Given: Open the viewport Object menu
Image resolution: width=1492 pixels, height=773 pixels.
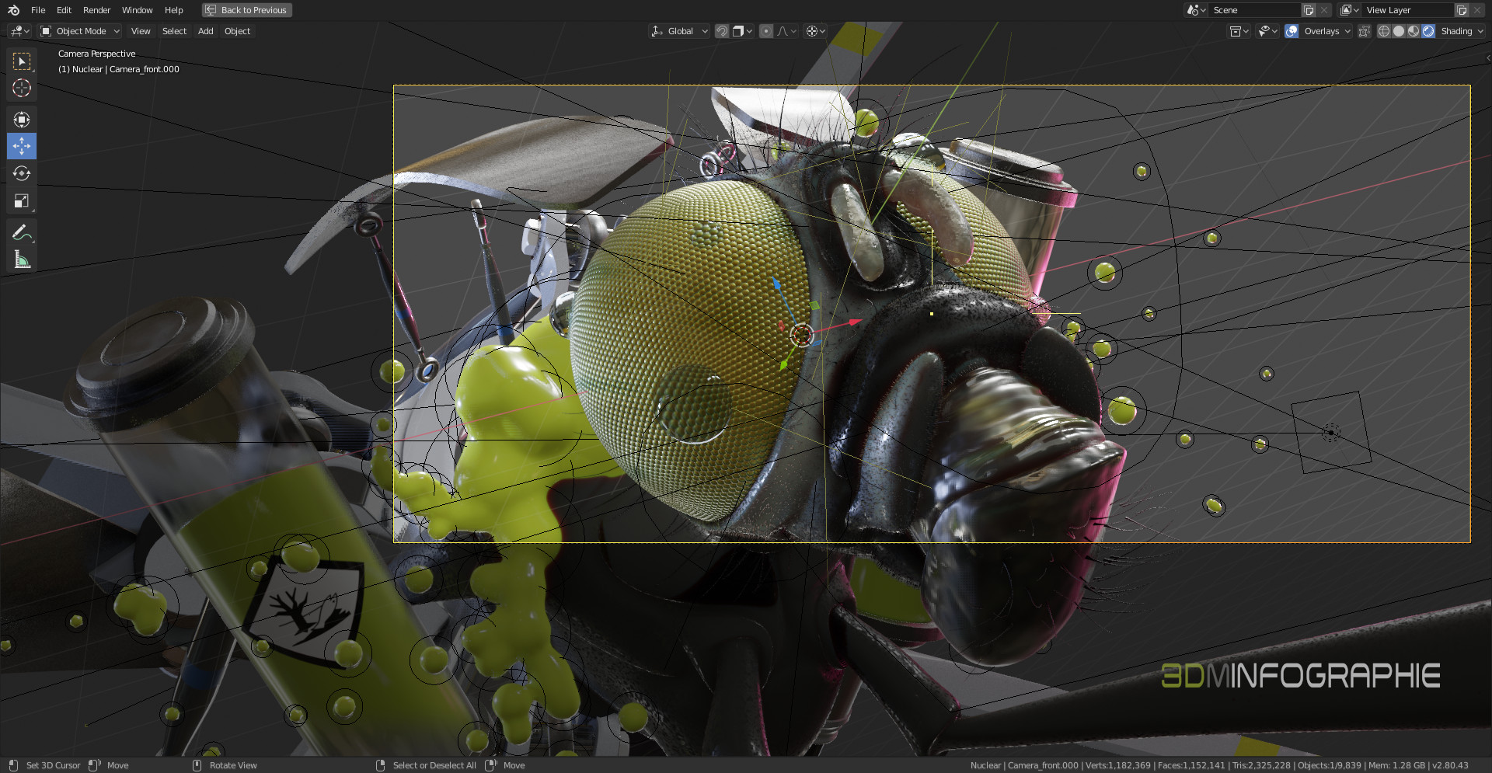Looking at the screenshot, I should point(237,31).
